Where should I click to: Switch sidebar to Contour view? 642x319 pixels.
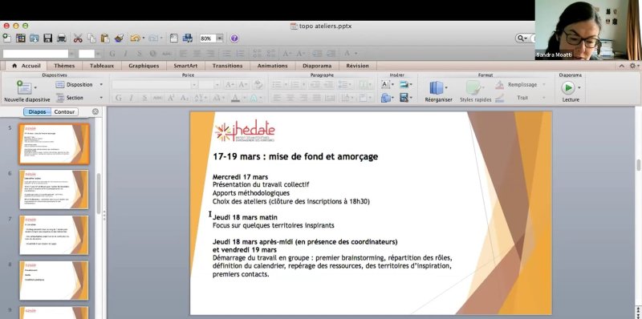tap(64, 111)
